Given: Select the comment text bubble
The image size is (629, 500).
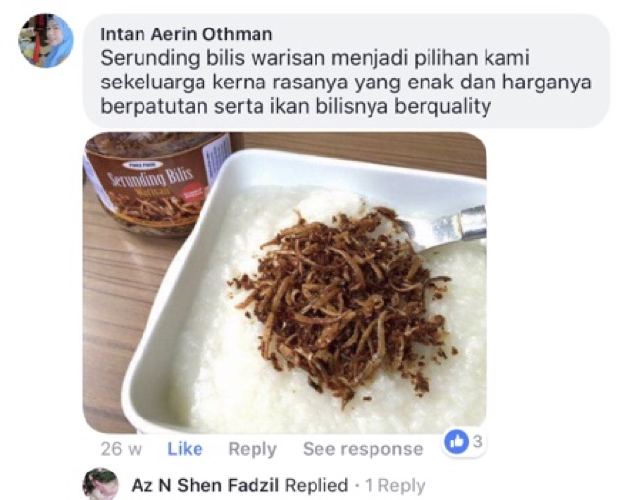Looking at the screenshot, I should pos(346,71).
